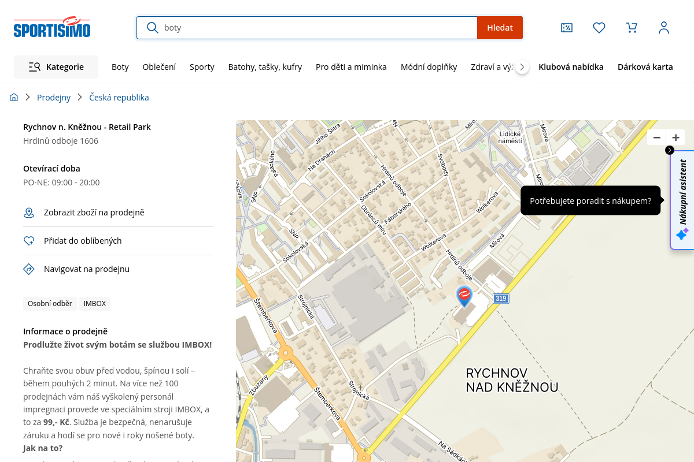
Task: Open the Oblečení menu item
Action: click(x=159, y=67)
